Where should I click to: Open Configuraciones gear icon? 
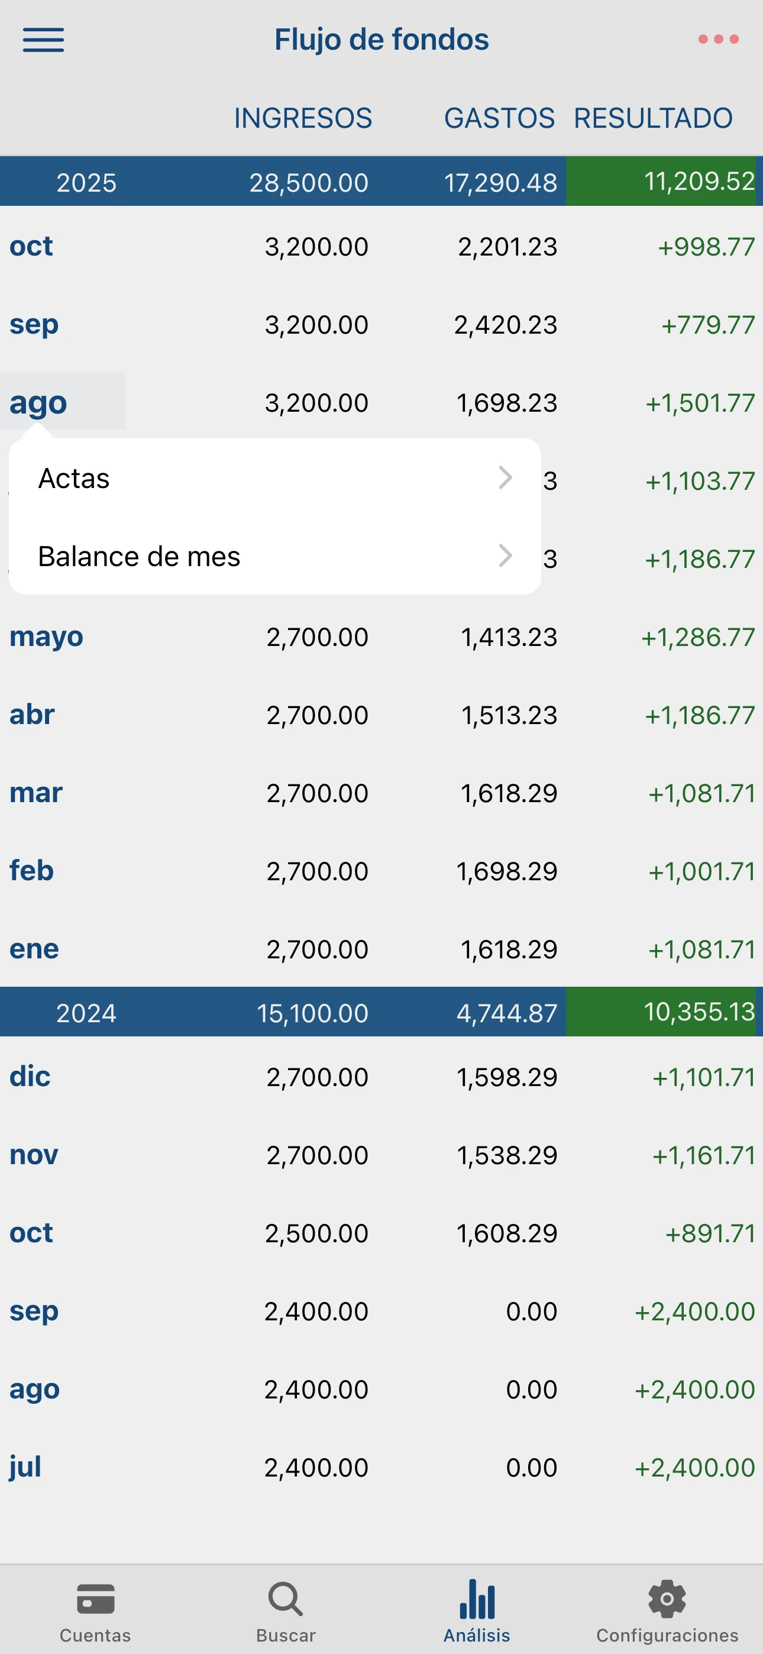click(667, 1599)
